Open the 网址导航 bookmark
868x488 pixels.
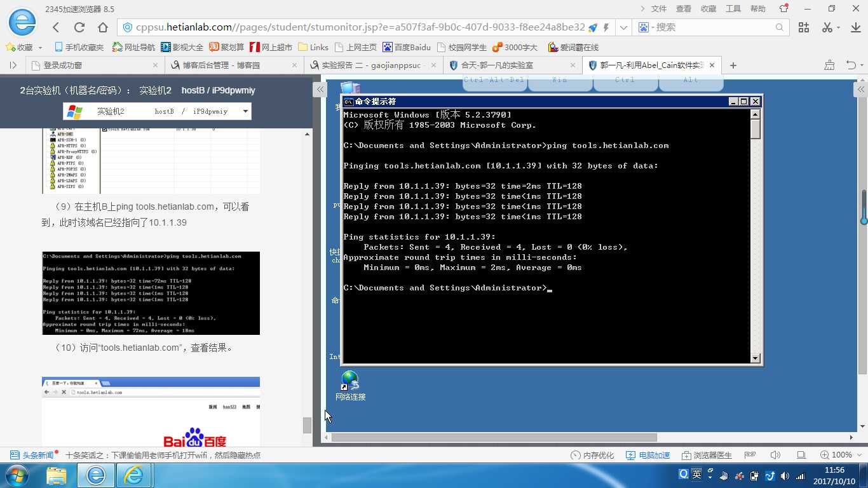click(133, 47)
